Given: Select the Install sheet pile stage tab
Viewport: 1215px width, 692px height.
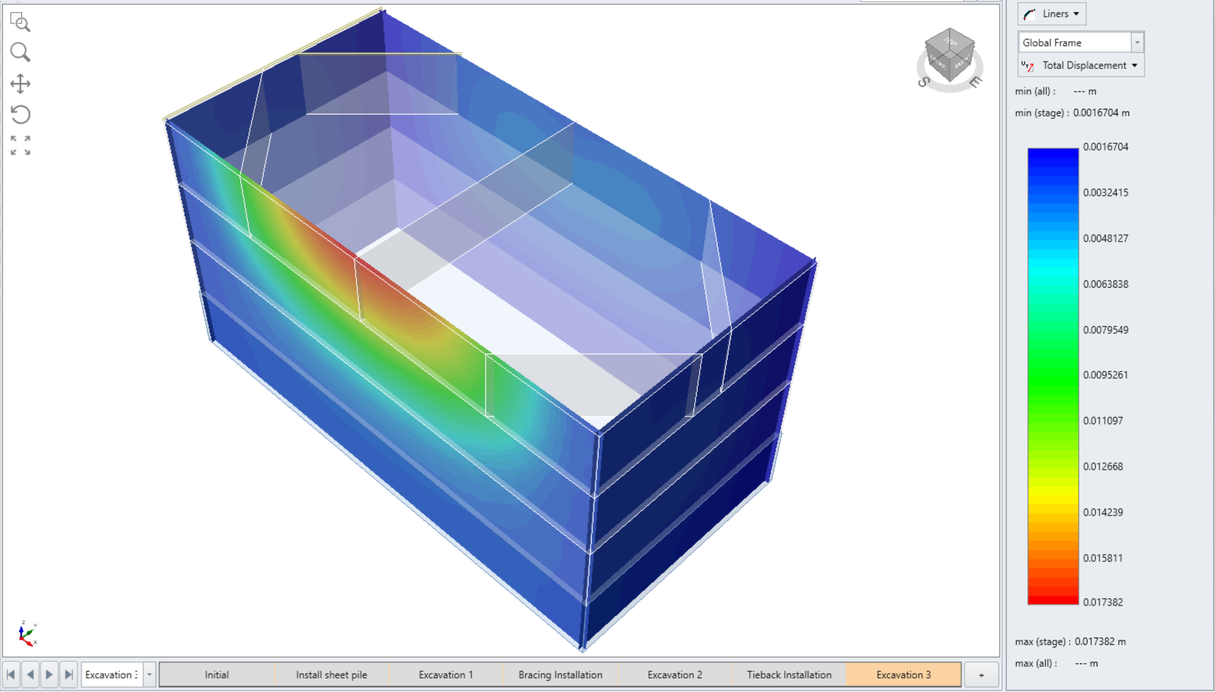Looking at the screenshot, I should (331, 675).
